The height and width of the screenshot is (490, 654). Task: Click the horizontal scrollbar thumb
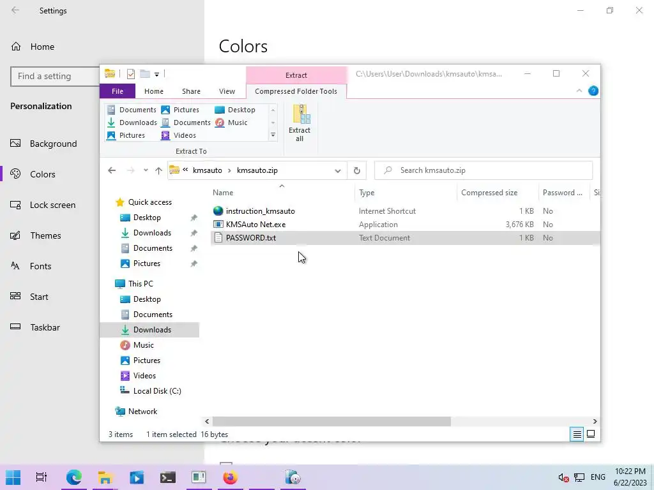331,421
